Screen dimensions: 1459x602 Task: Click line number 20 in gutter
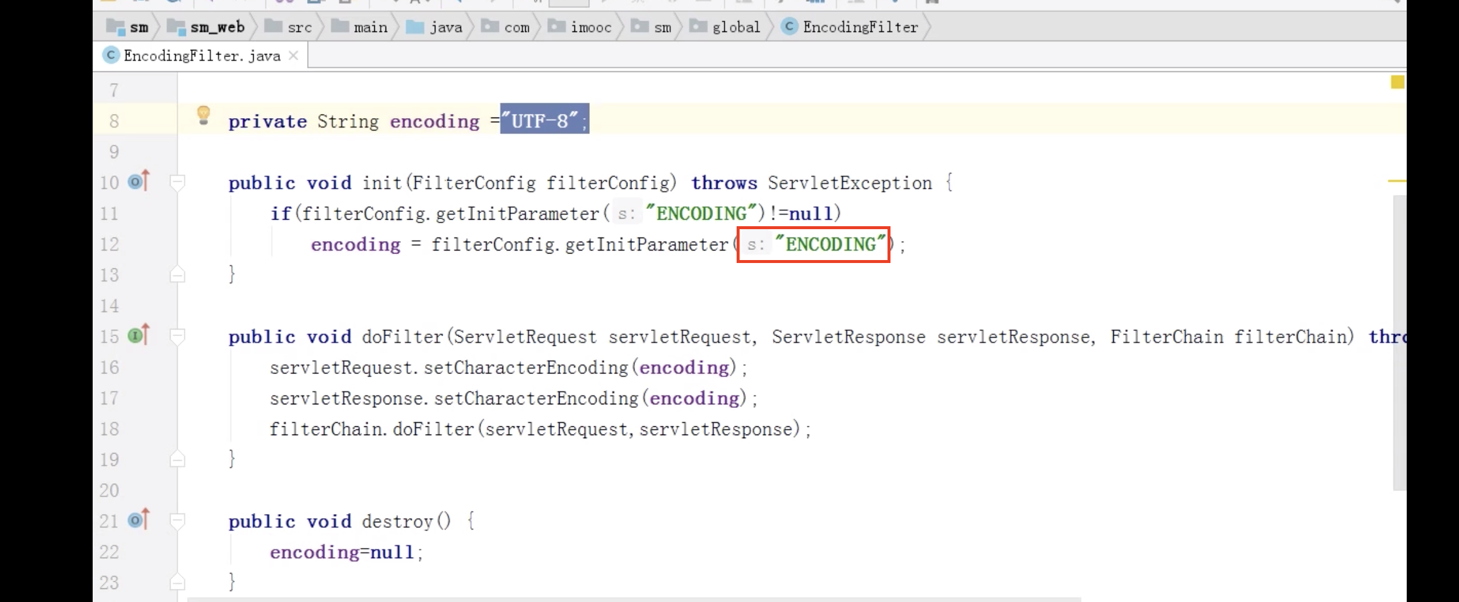pyautogui.click(x=109, y=490)
